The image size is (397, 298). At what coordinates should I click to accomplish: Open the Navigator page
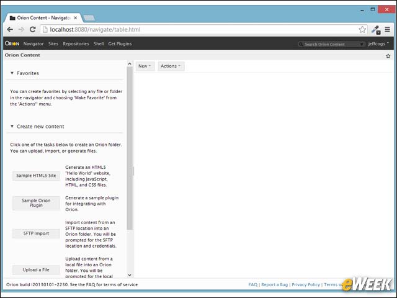(x=33, y=43)
